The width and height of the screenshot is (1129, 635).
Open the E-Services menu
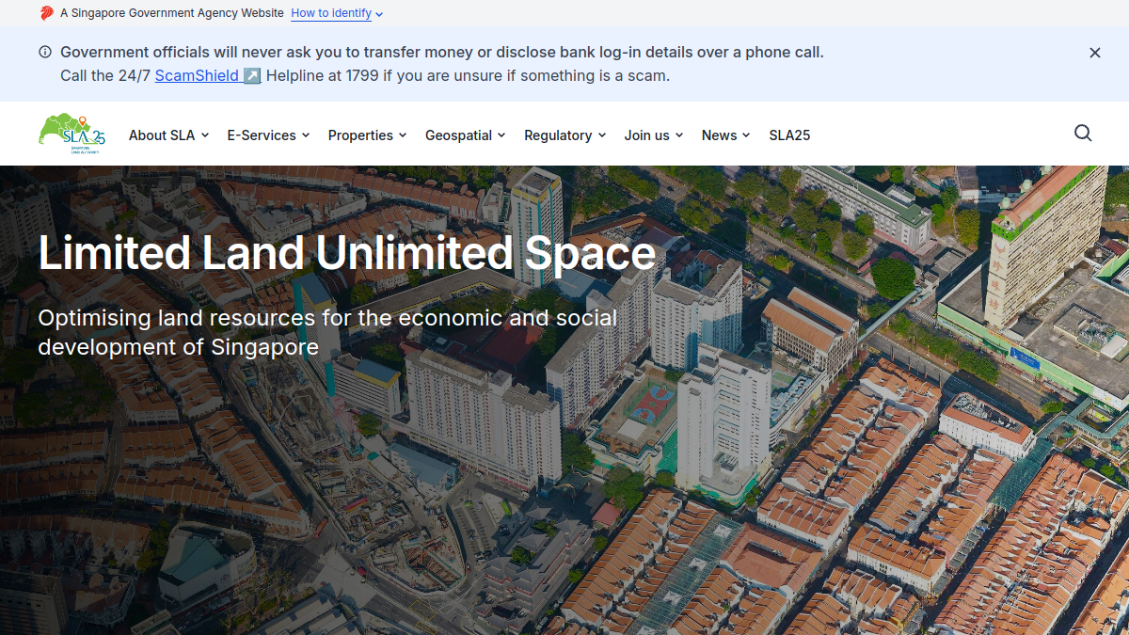(x=268, y=135)
